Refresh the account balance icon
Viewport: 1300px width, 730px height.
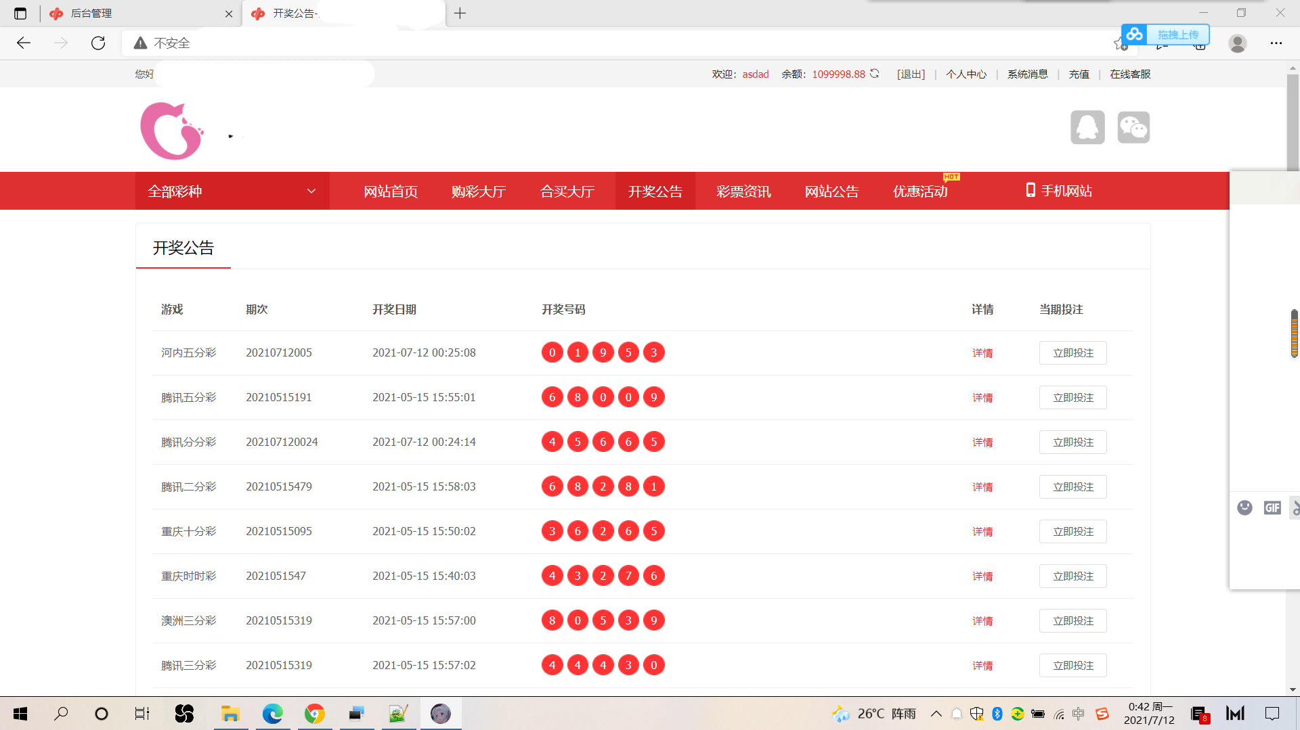875,74
